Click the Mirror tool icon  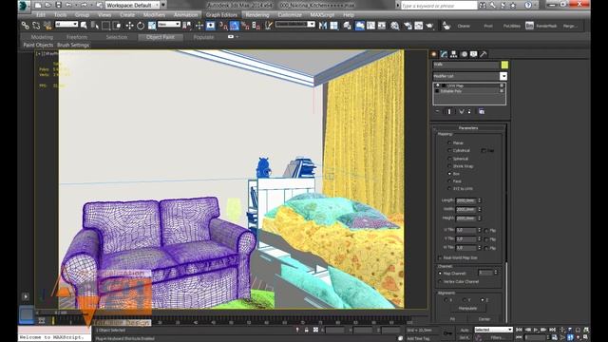(323, 26)
